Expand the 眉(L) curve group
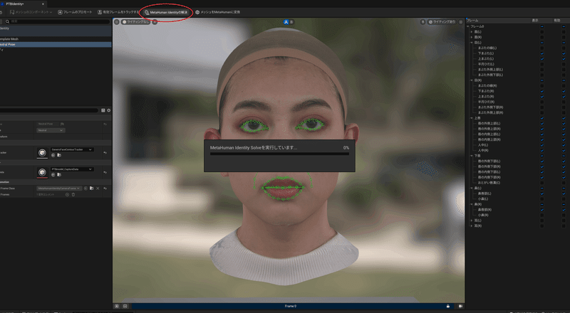 coord(472,32)
